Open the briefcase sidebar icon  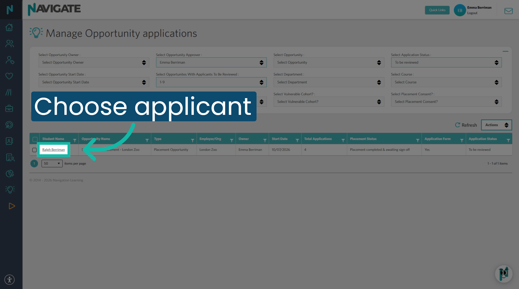point(9,108)
